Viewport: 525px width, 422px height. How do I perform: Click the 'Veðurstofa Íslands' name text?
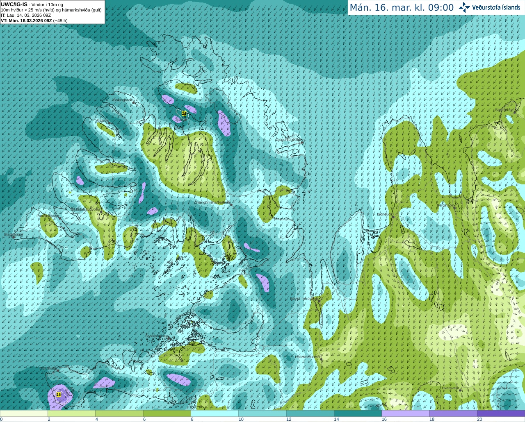coord(496,7)
